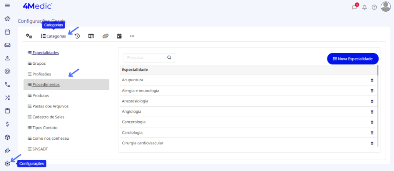The image size is (394, 171).
Task: Select the Categorias tab
Action: [x=53, y=36]
